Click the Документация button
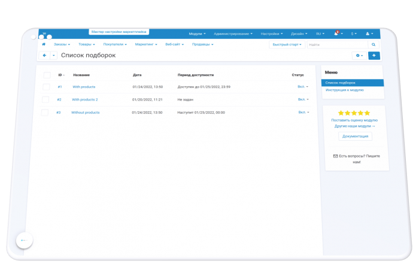This screenshot has width=419, height=279. tap(355, 137)
